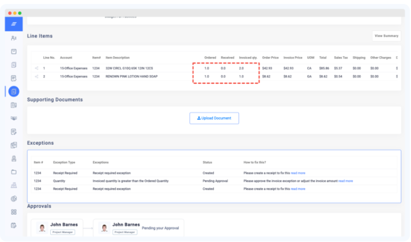This screenshot has height=242, width=411.
Task: Select the RENOWN PINK LOTION HAND SOAP row
Action: coord(131,76)
